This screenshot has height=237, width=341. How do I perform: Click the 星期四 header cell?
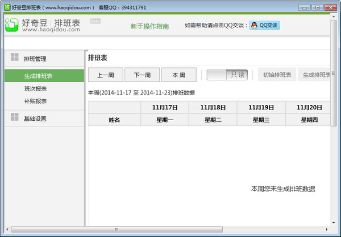tap(308, 120)
